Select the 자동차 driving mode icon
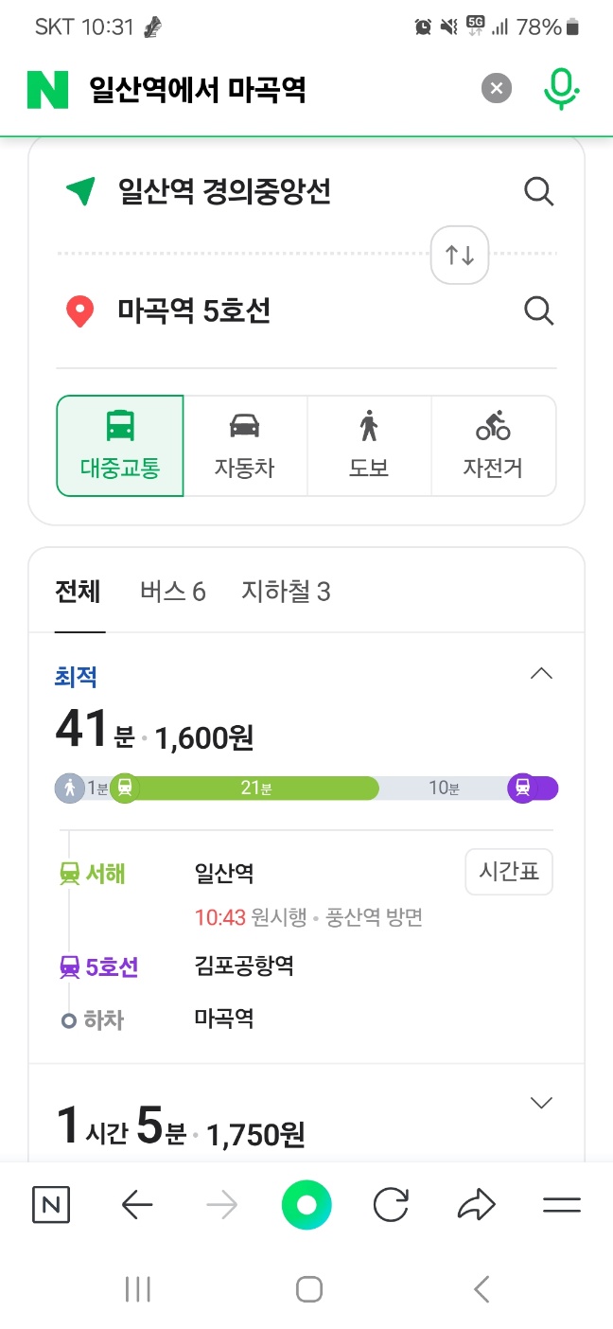 [x=244, y=445]
